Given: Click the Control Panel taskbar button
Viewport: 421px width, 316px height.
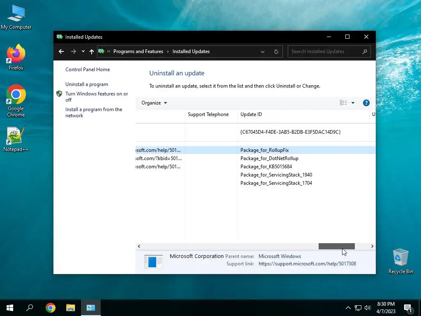Looking at the screenshot, I should coord(91,308).
